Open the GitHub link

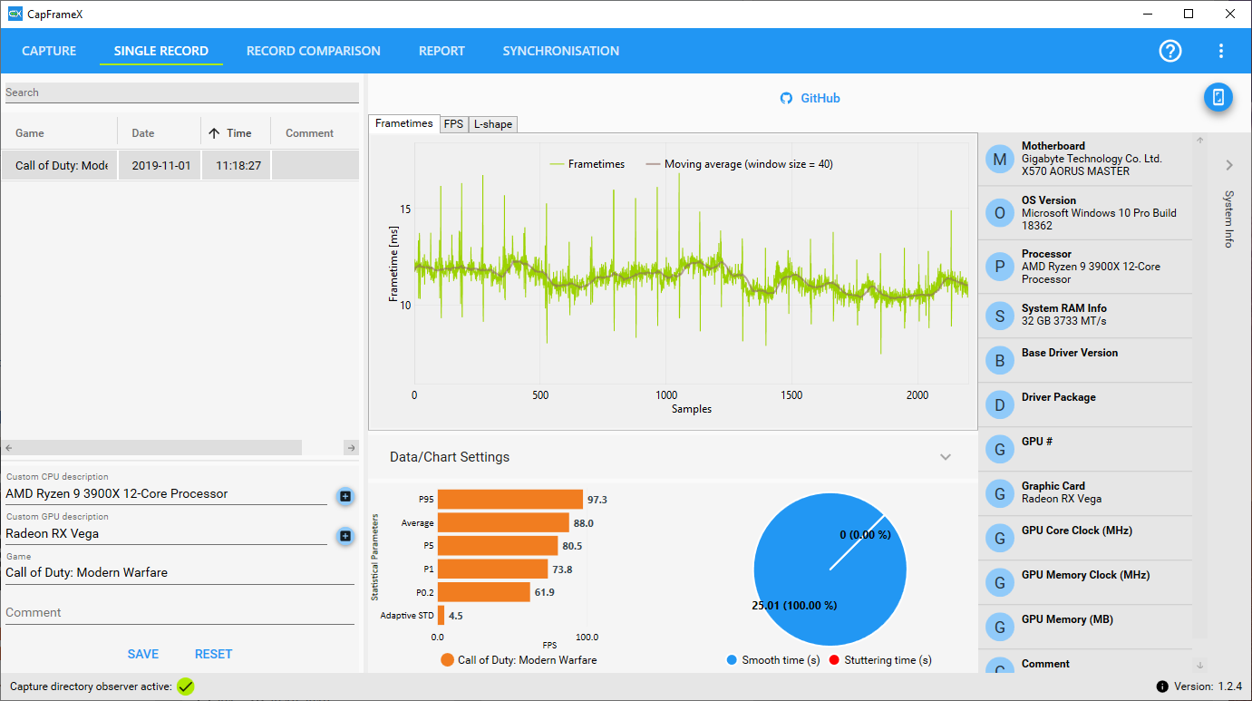pos(810,98)
